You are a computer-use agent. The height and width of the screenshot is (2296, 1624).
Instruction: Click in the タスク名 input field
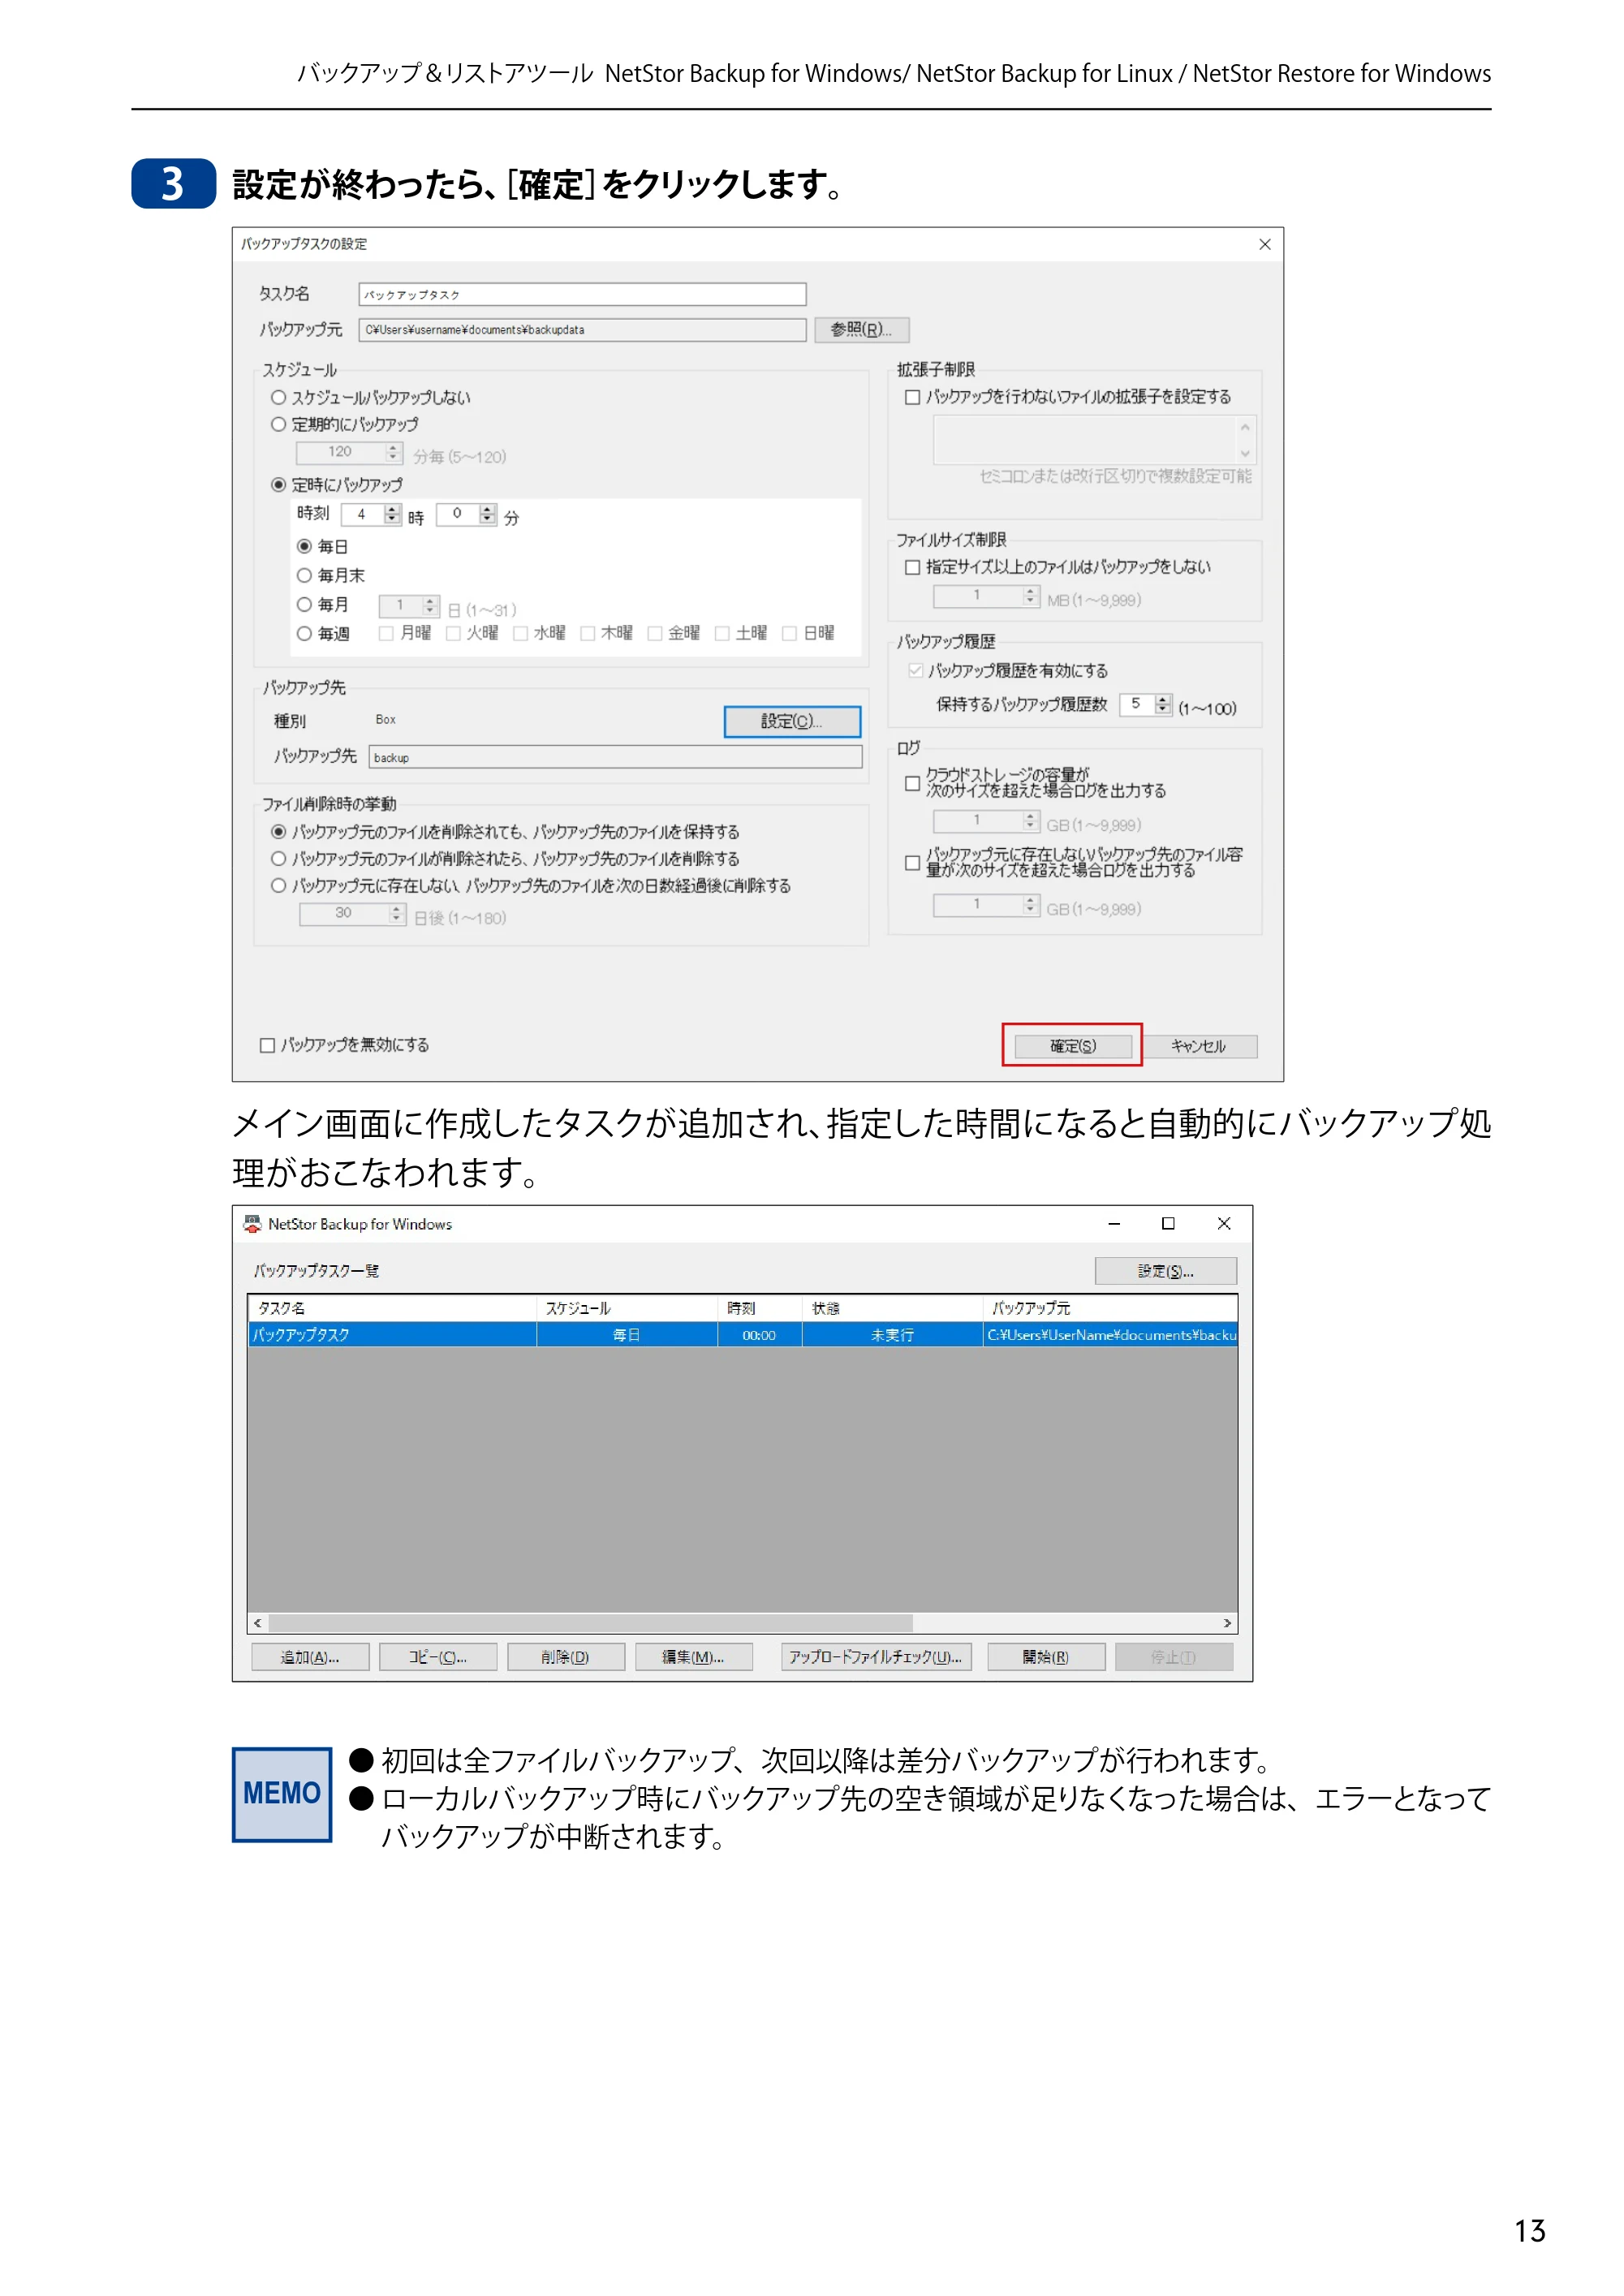point(582,294)
